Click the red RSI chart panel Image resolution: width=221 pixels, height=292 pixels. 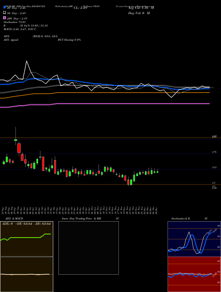(x=194, y=274)
